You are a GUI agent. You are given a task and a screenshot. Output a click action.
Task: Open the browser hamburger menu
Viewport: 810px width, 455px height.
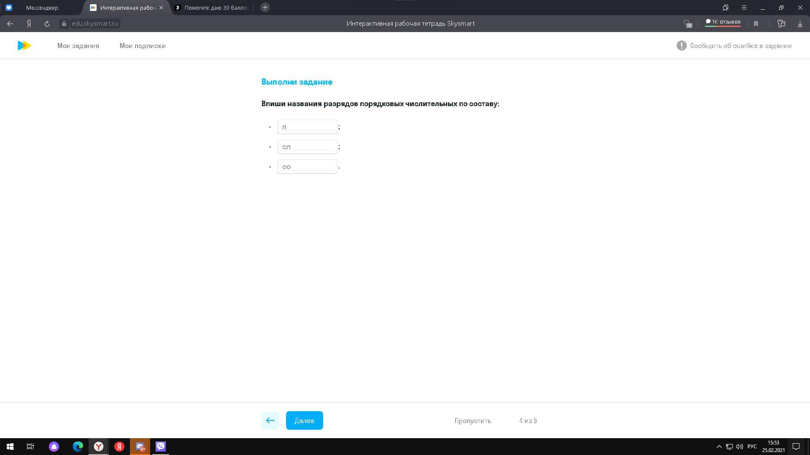744,8
